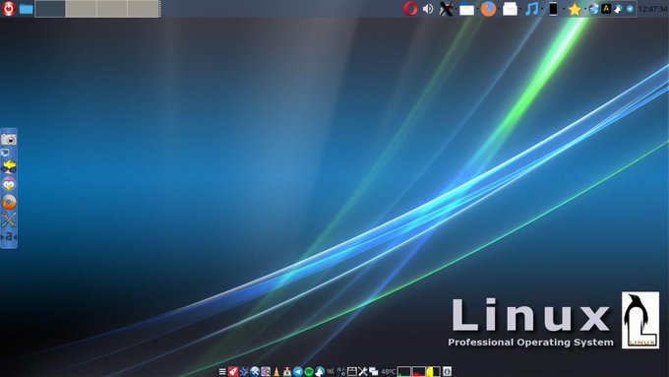Switch to the fourth workspace in pager

[143, 9]
